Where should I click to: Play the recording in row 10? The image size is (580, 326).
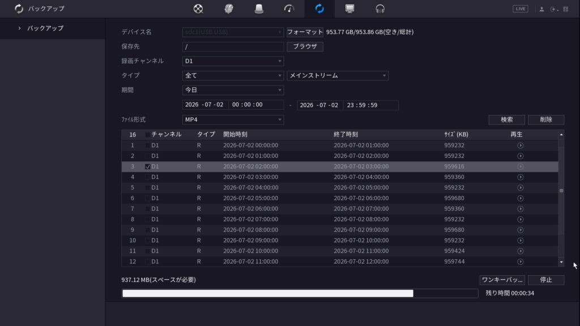coord(520,241)
